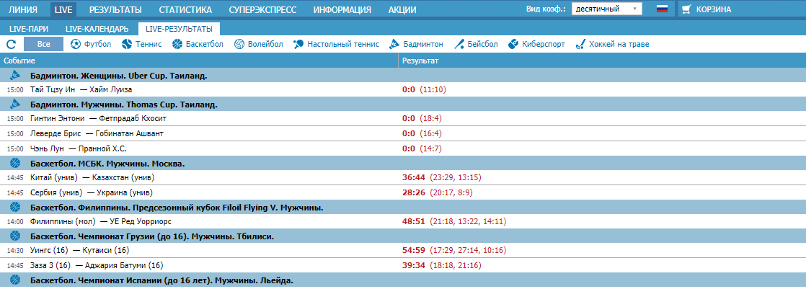Click Бадминтон. Женщины. Uber Cup header text

(x=119, y=76)
